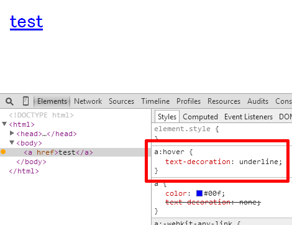This screenshot has width=292, height=225.
Task: Select the closing </body> tag row
Action: (x=31, y=162)
